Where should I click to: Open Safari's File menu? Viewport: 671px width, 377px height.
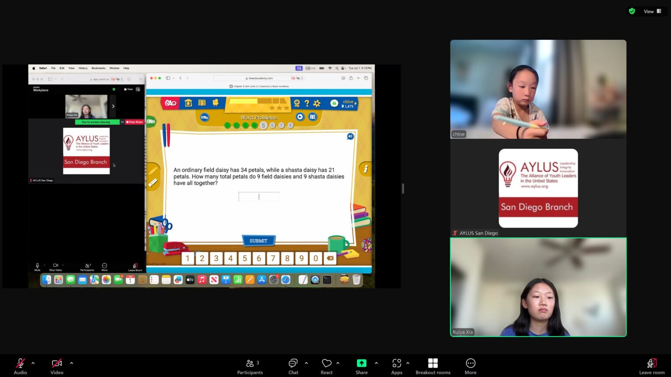click(53, 68)
